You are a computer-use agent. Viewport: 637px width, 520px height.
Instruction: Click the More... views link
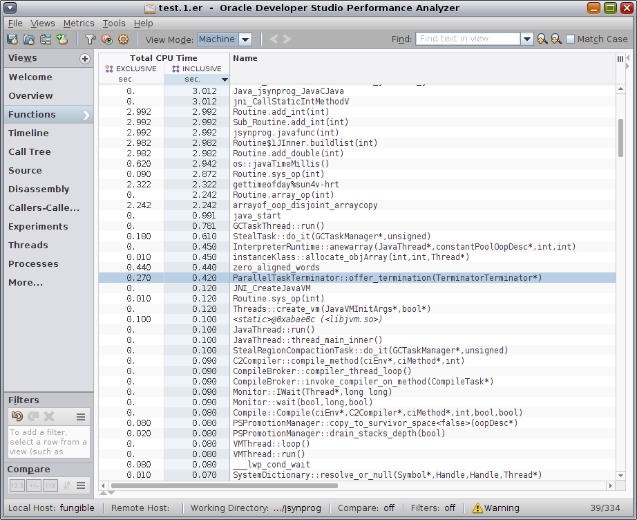click(x=25, y=283)
